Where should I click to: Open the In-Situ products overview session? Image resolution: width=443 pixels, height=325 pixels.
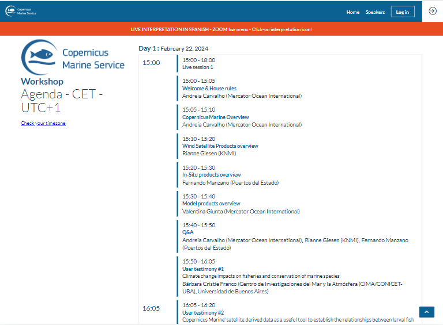pyautogui.click(x=211, y=175)
